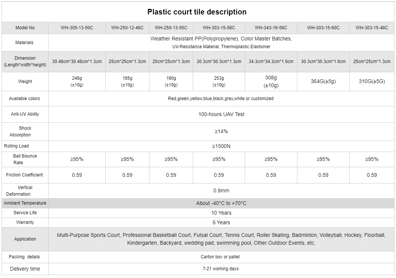
Task: Click the 364G(±5g) weight value
Action: 323,82
